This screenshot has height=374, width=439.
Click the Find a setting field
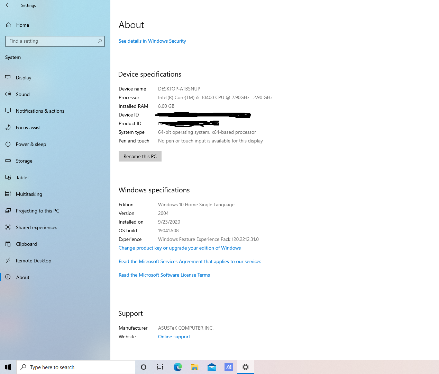tap(55, 41)
